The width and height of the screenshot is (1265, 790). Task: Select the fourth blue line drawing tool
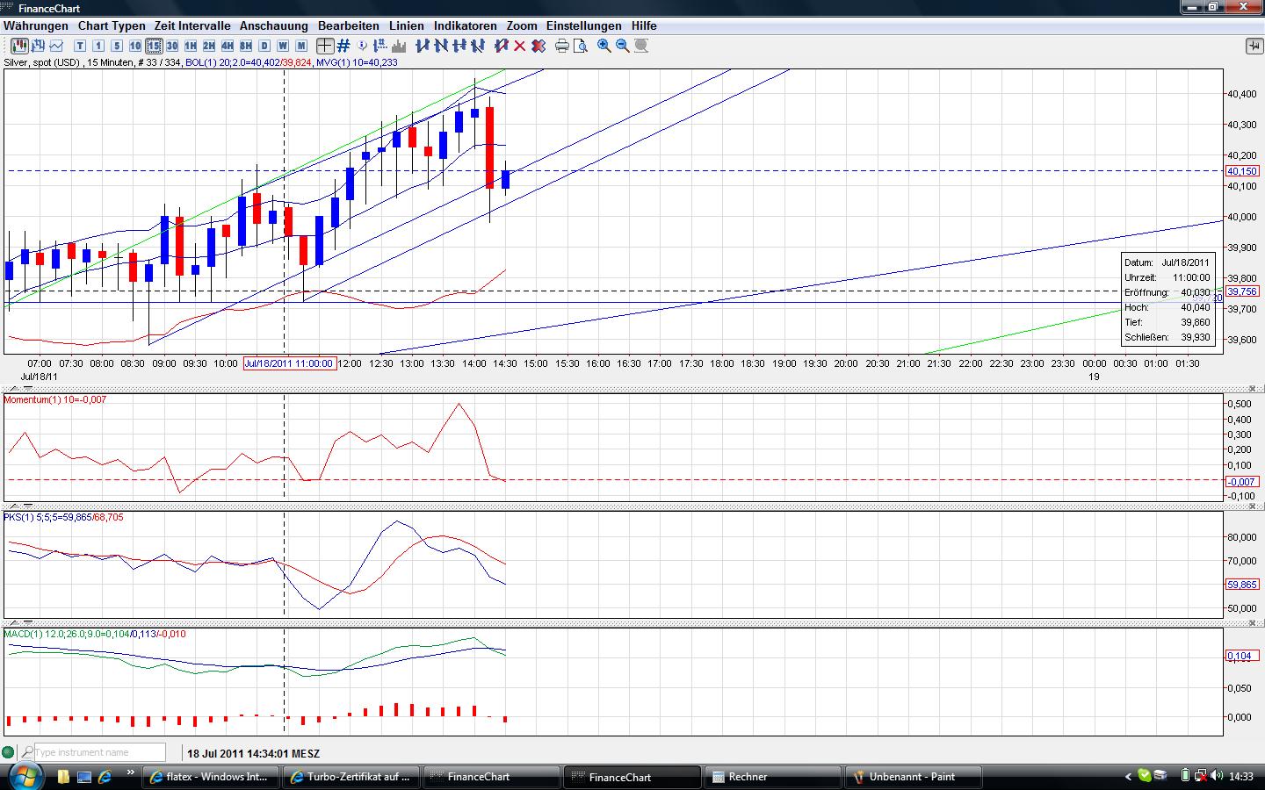tap(478, 46)
